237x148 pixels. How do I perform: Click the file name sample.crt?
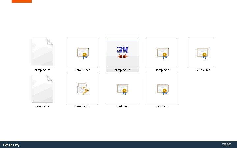(163, 70)
